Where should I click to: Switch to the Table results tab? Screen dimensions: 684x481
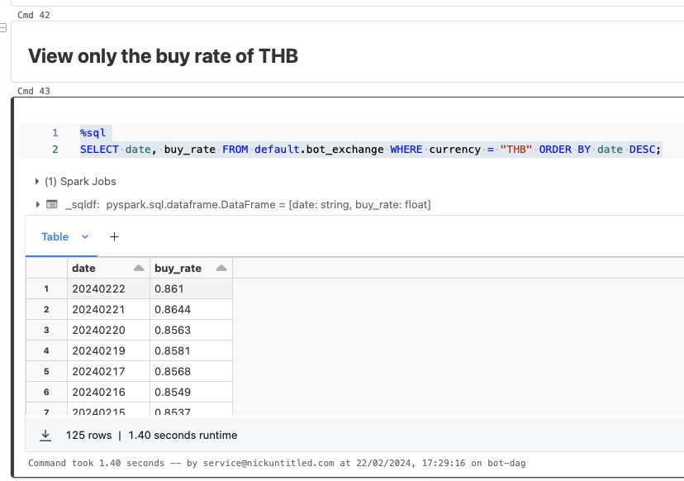click(x=55, y=236)
